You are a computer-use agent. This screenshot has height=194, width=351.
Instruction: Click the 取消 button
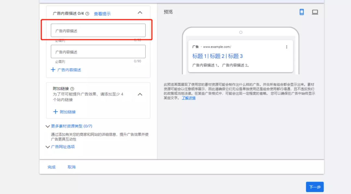(71, 167)
